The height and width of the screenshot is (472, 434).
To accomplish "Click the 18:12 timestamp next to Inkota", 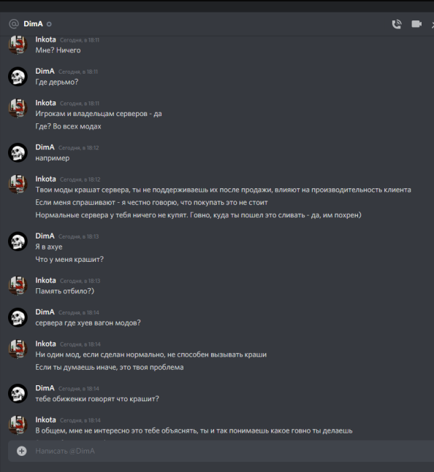I will coord(80,179).
